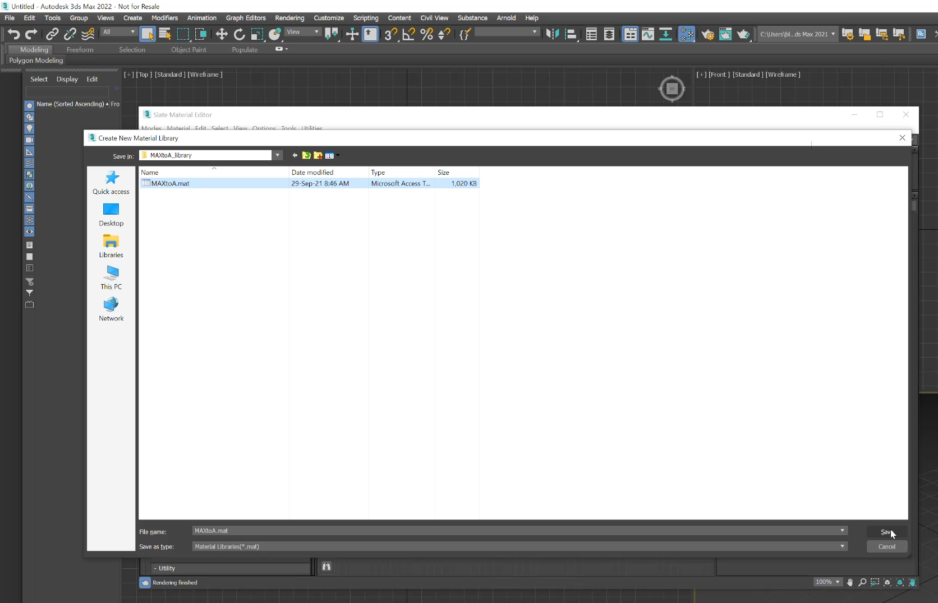Expand the Save in folder dropdown
This screenshot has height=603, width=938.
pyautogui.click(x=277, y=155)
